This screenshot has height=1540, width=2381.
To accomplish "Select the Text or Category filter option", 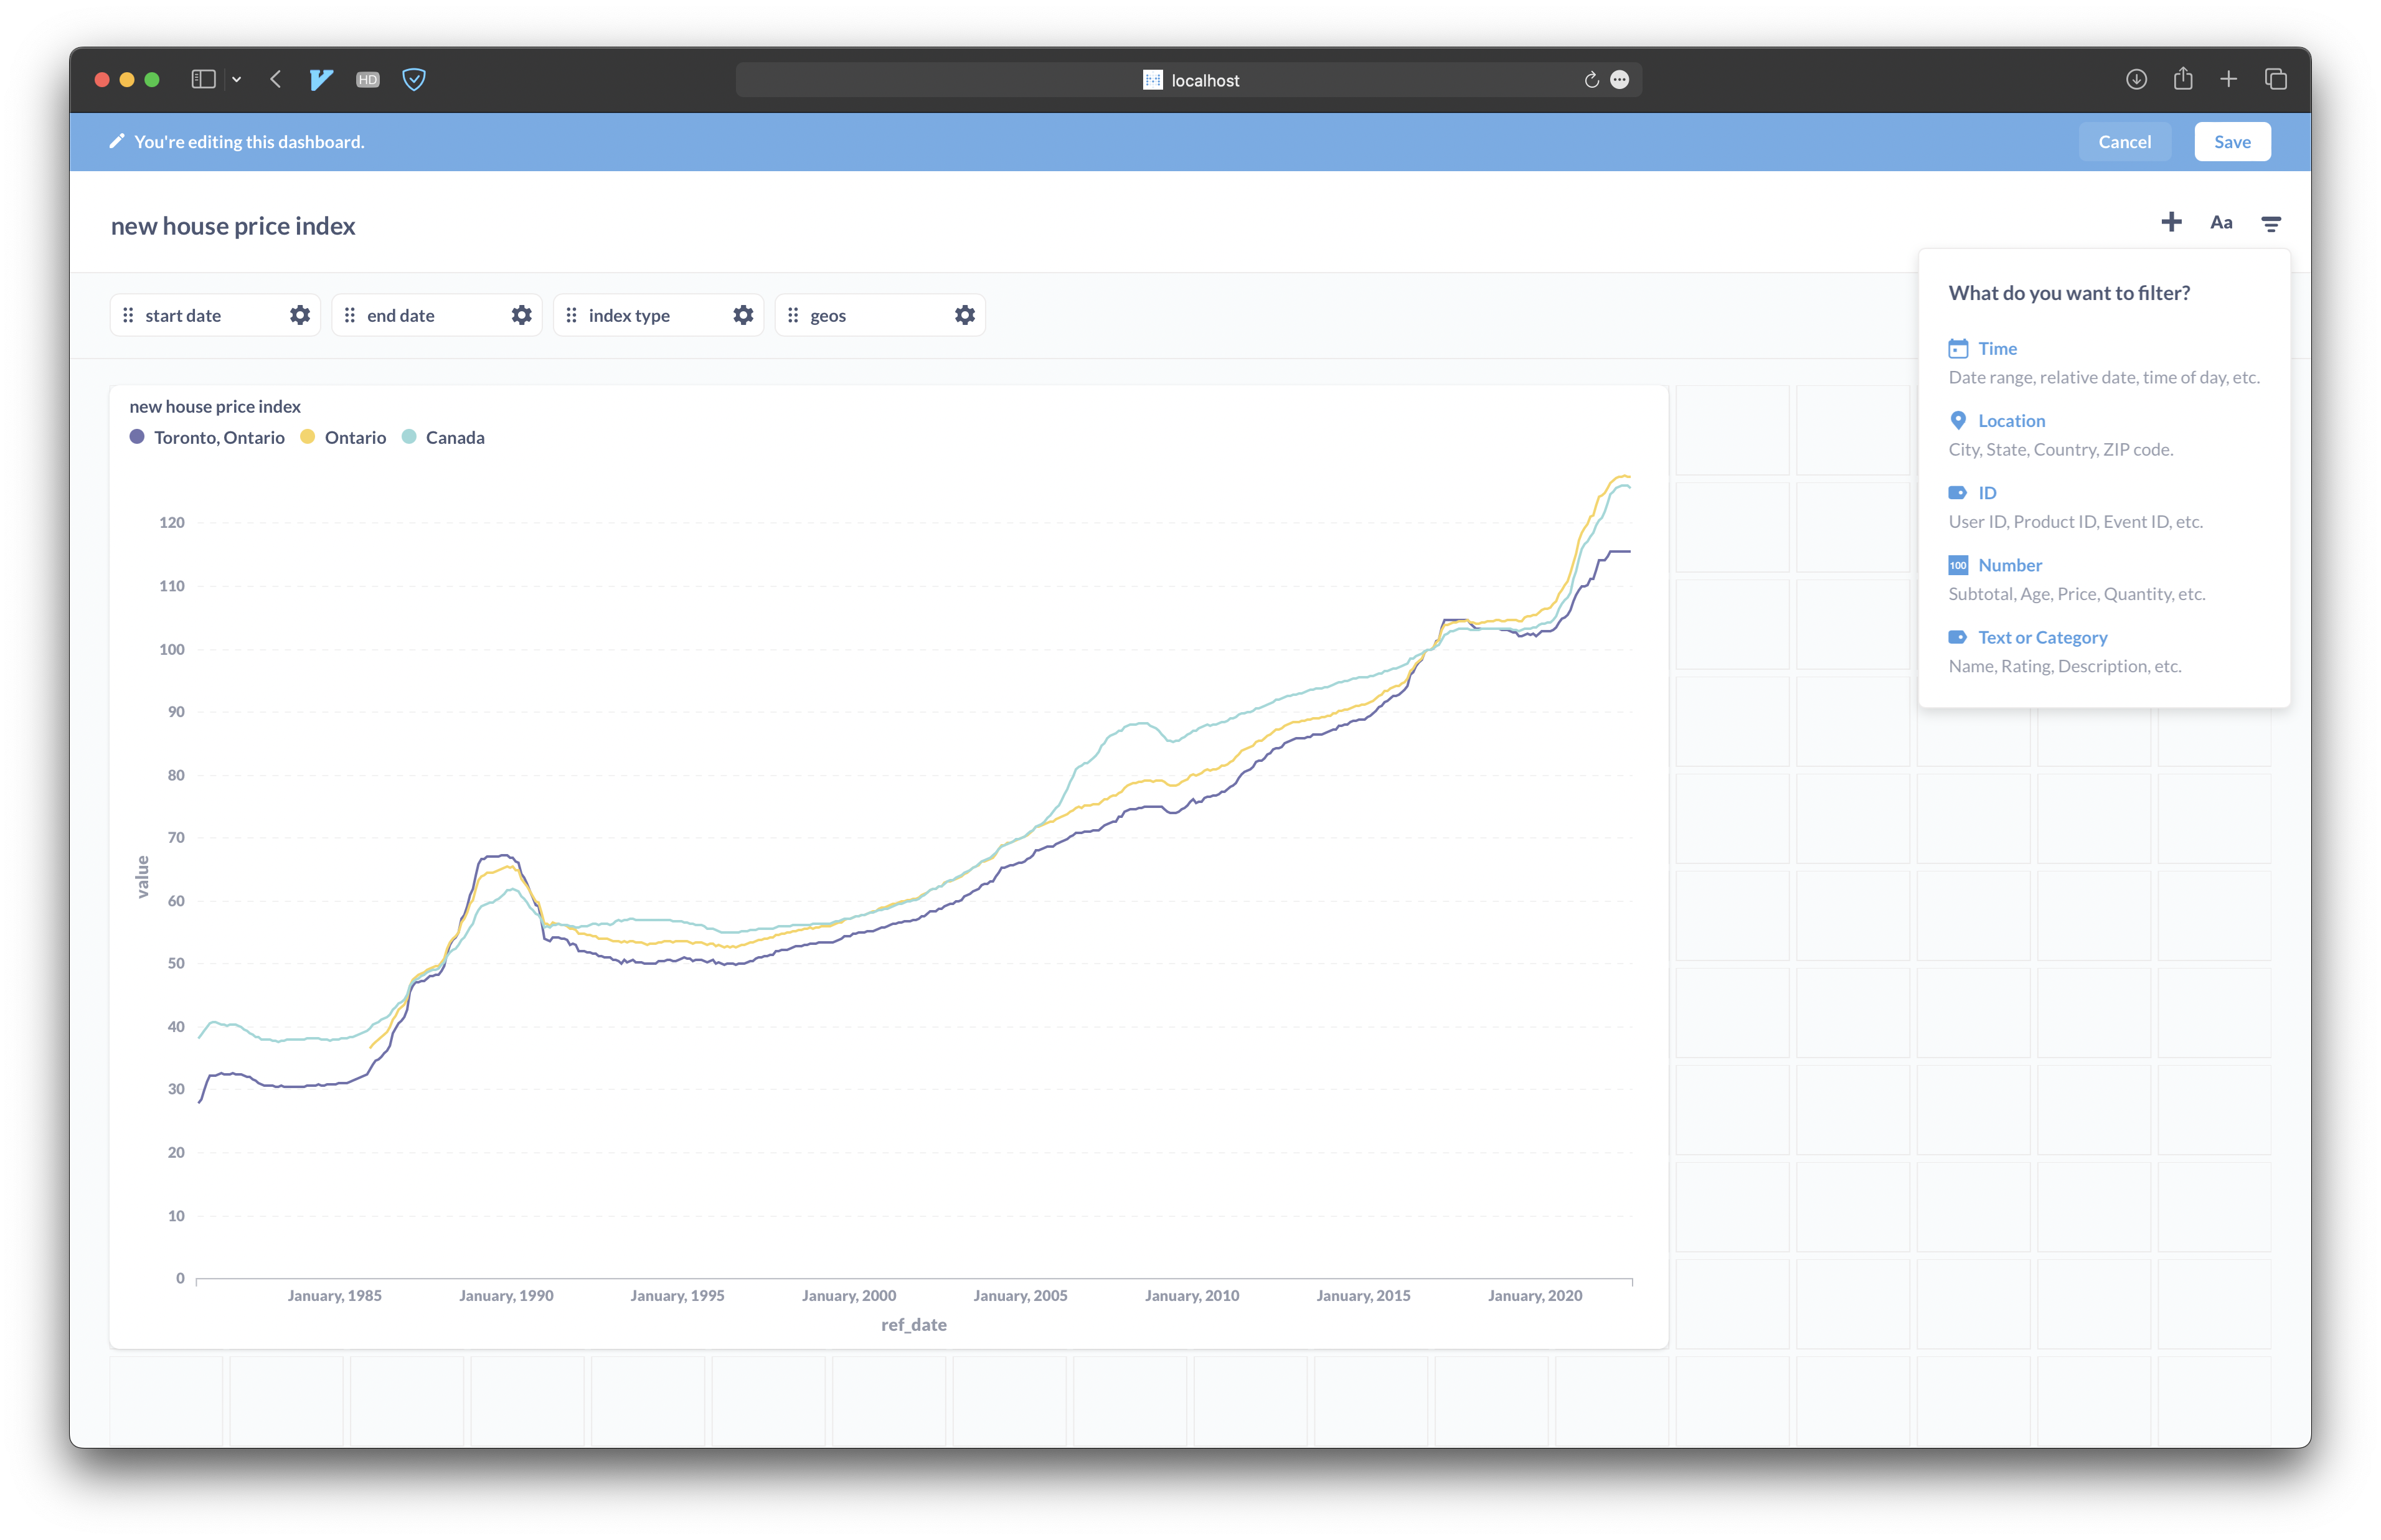I will pos(2041,638).
